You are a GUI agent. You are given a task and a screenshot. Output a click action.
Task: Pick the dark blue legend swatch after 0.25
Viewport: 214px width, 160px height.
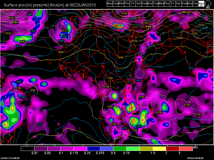(x=94, y=148)
